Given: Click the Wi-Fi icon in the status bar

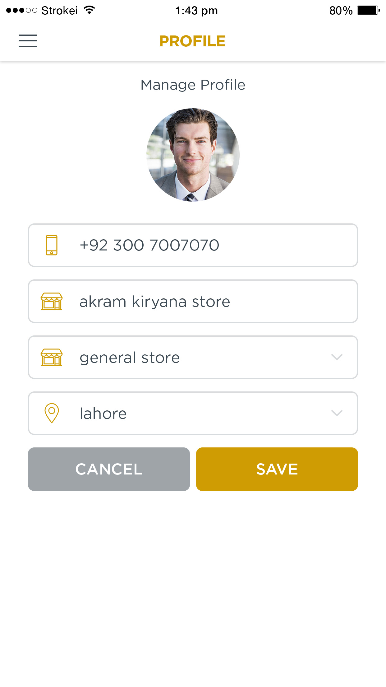Looking at the screenshot, I should pos(89,10).
